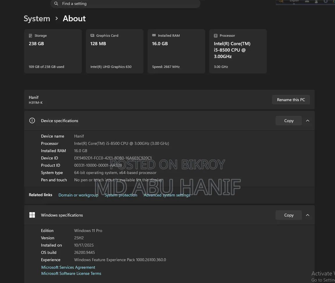Viewport: 335px width, 283px height.
Task: Click 'Speed: 2667 MHz' text
Action: click(x=166, y=67)
